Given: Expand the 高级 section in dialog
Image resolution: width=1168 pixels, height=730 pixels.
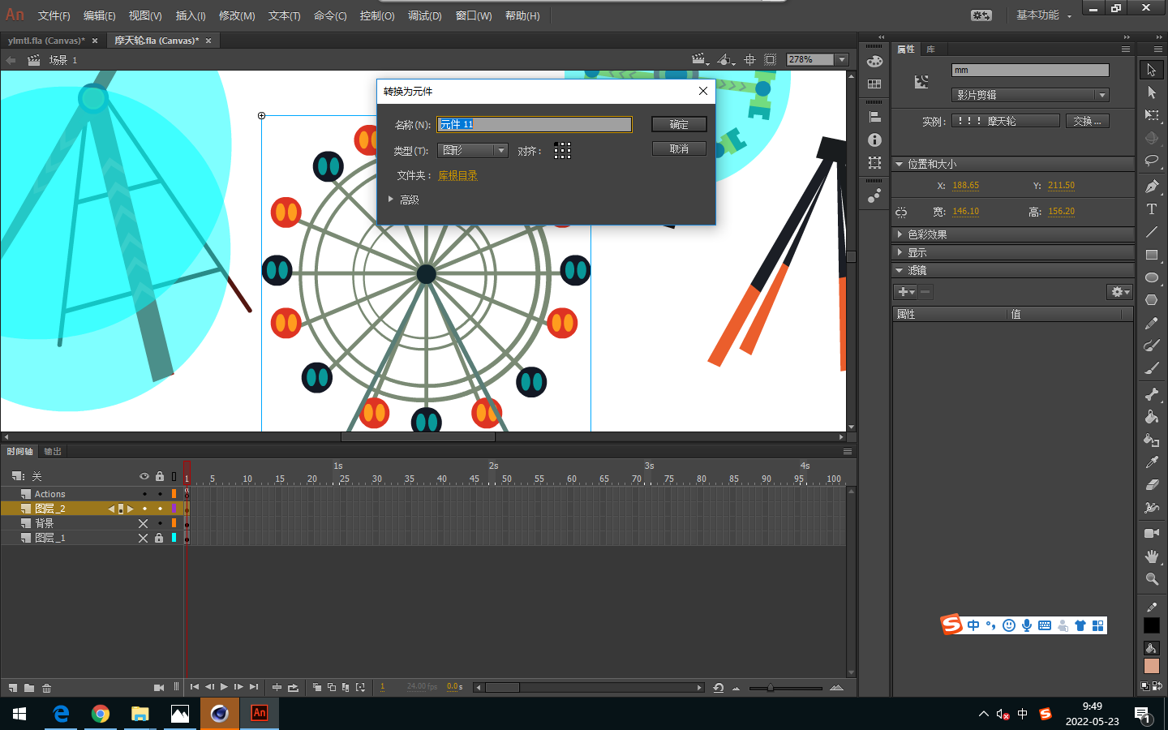Looking at the screenshot, I should (391, 200).
